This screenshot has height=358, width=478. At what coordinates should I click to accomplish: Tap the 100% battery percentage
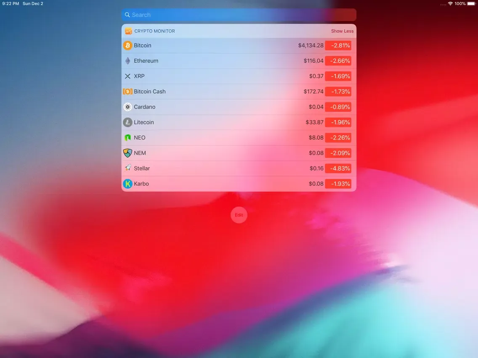pos(460,4)
